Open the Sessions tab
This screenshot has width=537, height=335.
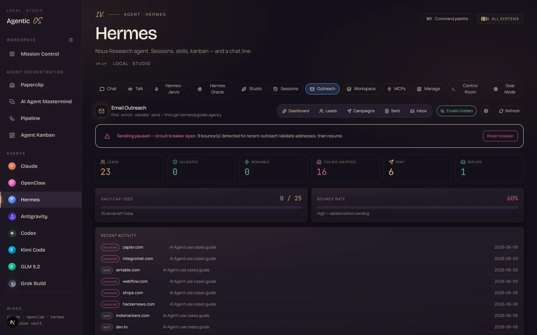coord(286,89)
